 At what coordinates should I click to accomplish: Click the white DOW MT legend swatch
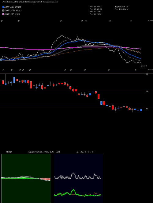(x=3, y=11)
